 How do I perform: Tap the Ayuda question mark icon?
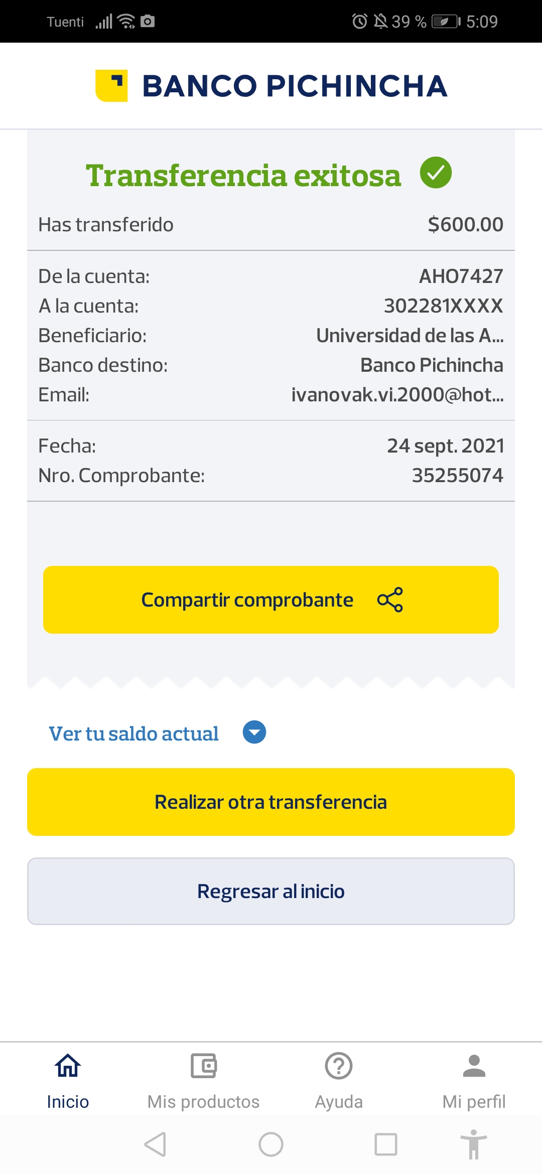click(339, 1066)
